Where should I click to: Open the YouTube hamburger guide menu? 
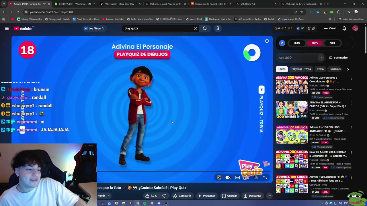[x=7, y=28]
